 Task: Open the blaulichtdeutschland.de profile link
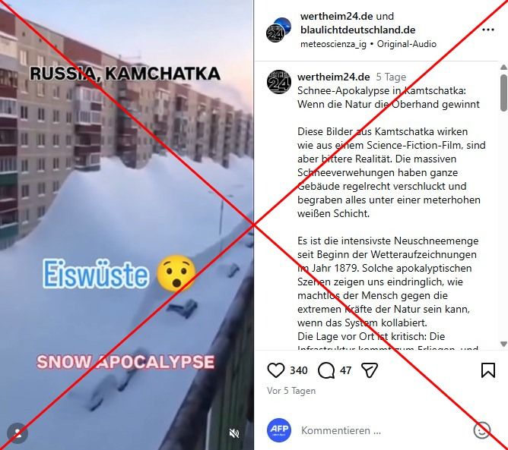point(357,30)
